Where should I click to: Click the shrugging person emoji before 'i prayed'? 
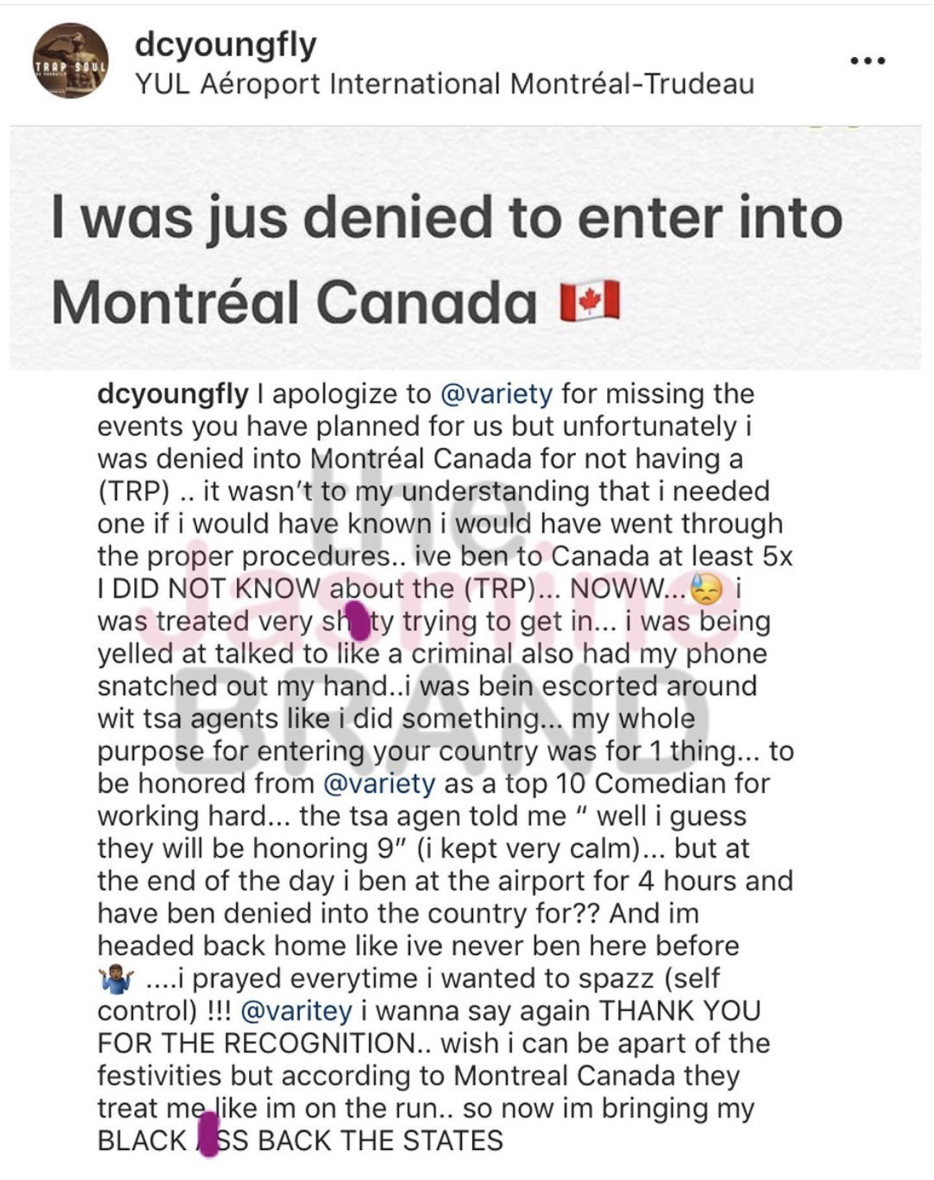click(x=116, y=979)
